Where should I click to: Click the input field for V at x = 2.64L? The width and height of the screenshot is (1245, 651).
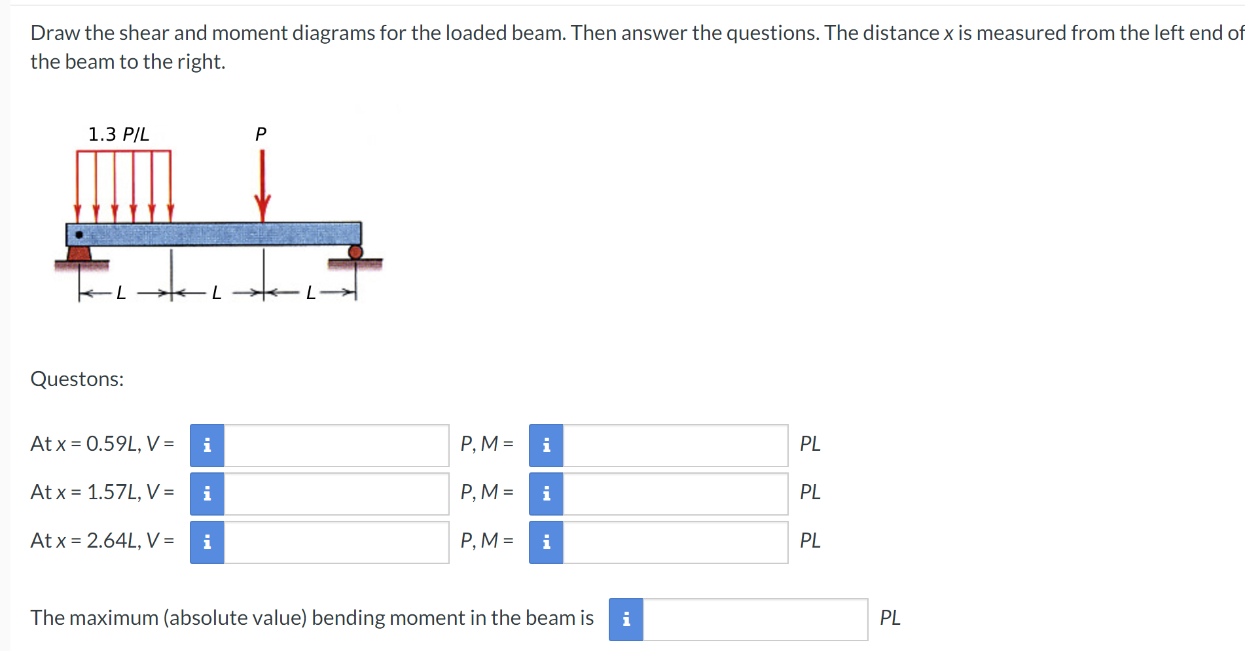pos(334,541)
